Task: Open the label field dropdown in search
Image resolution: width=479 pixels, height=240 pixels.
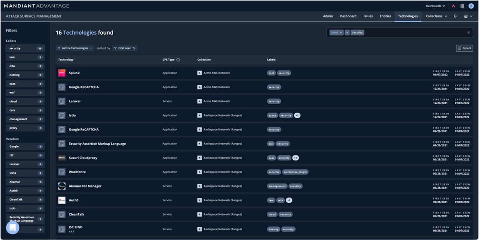Action: point(336,32)
